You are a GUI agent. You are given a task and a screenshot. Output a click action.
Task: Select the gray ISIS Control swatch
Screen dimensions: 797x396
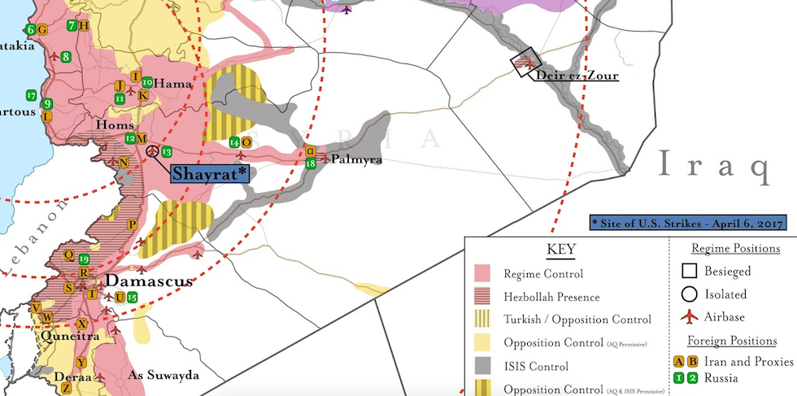[486, 366]
